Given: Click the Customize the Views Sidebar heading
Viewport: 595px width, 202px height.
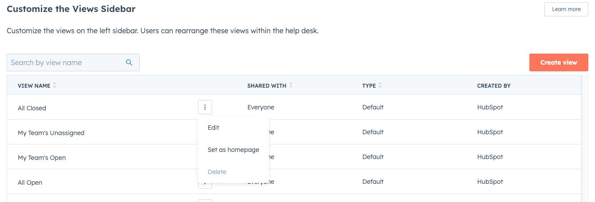Looking at the screenshot, I should point(71,9).
